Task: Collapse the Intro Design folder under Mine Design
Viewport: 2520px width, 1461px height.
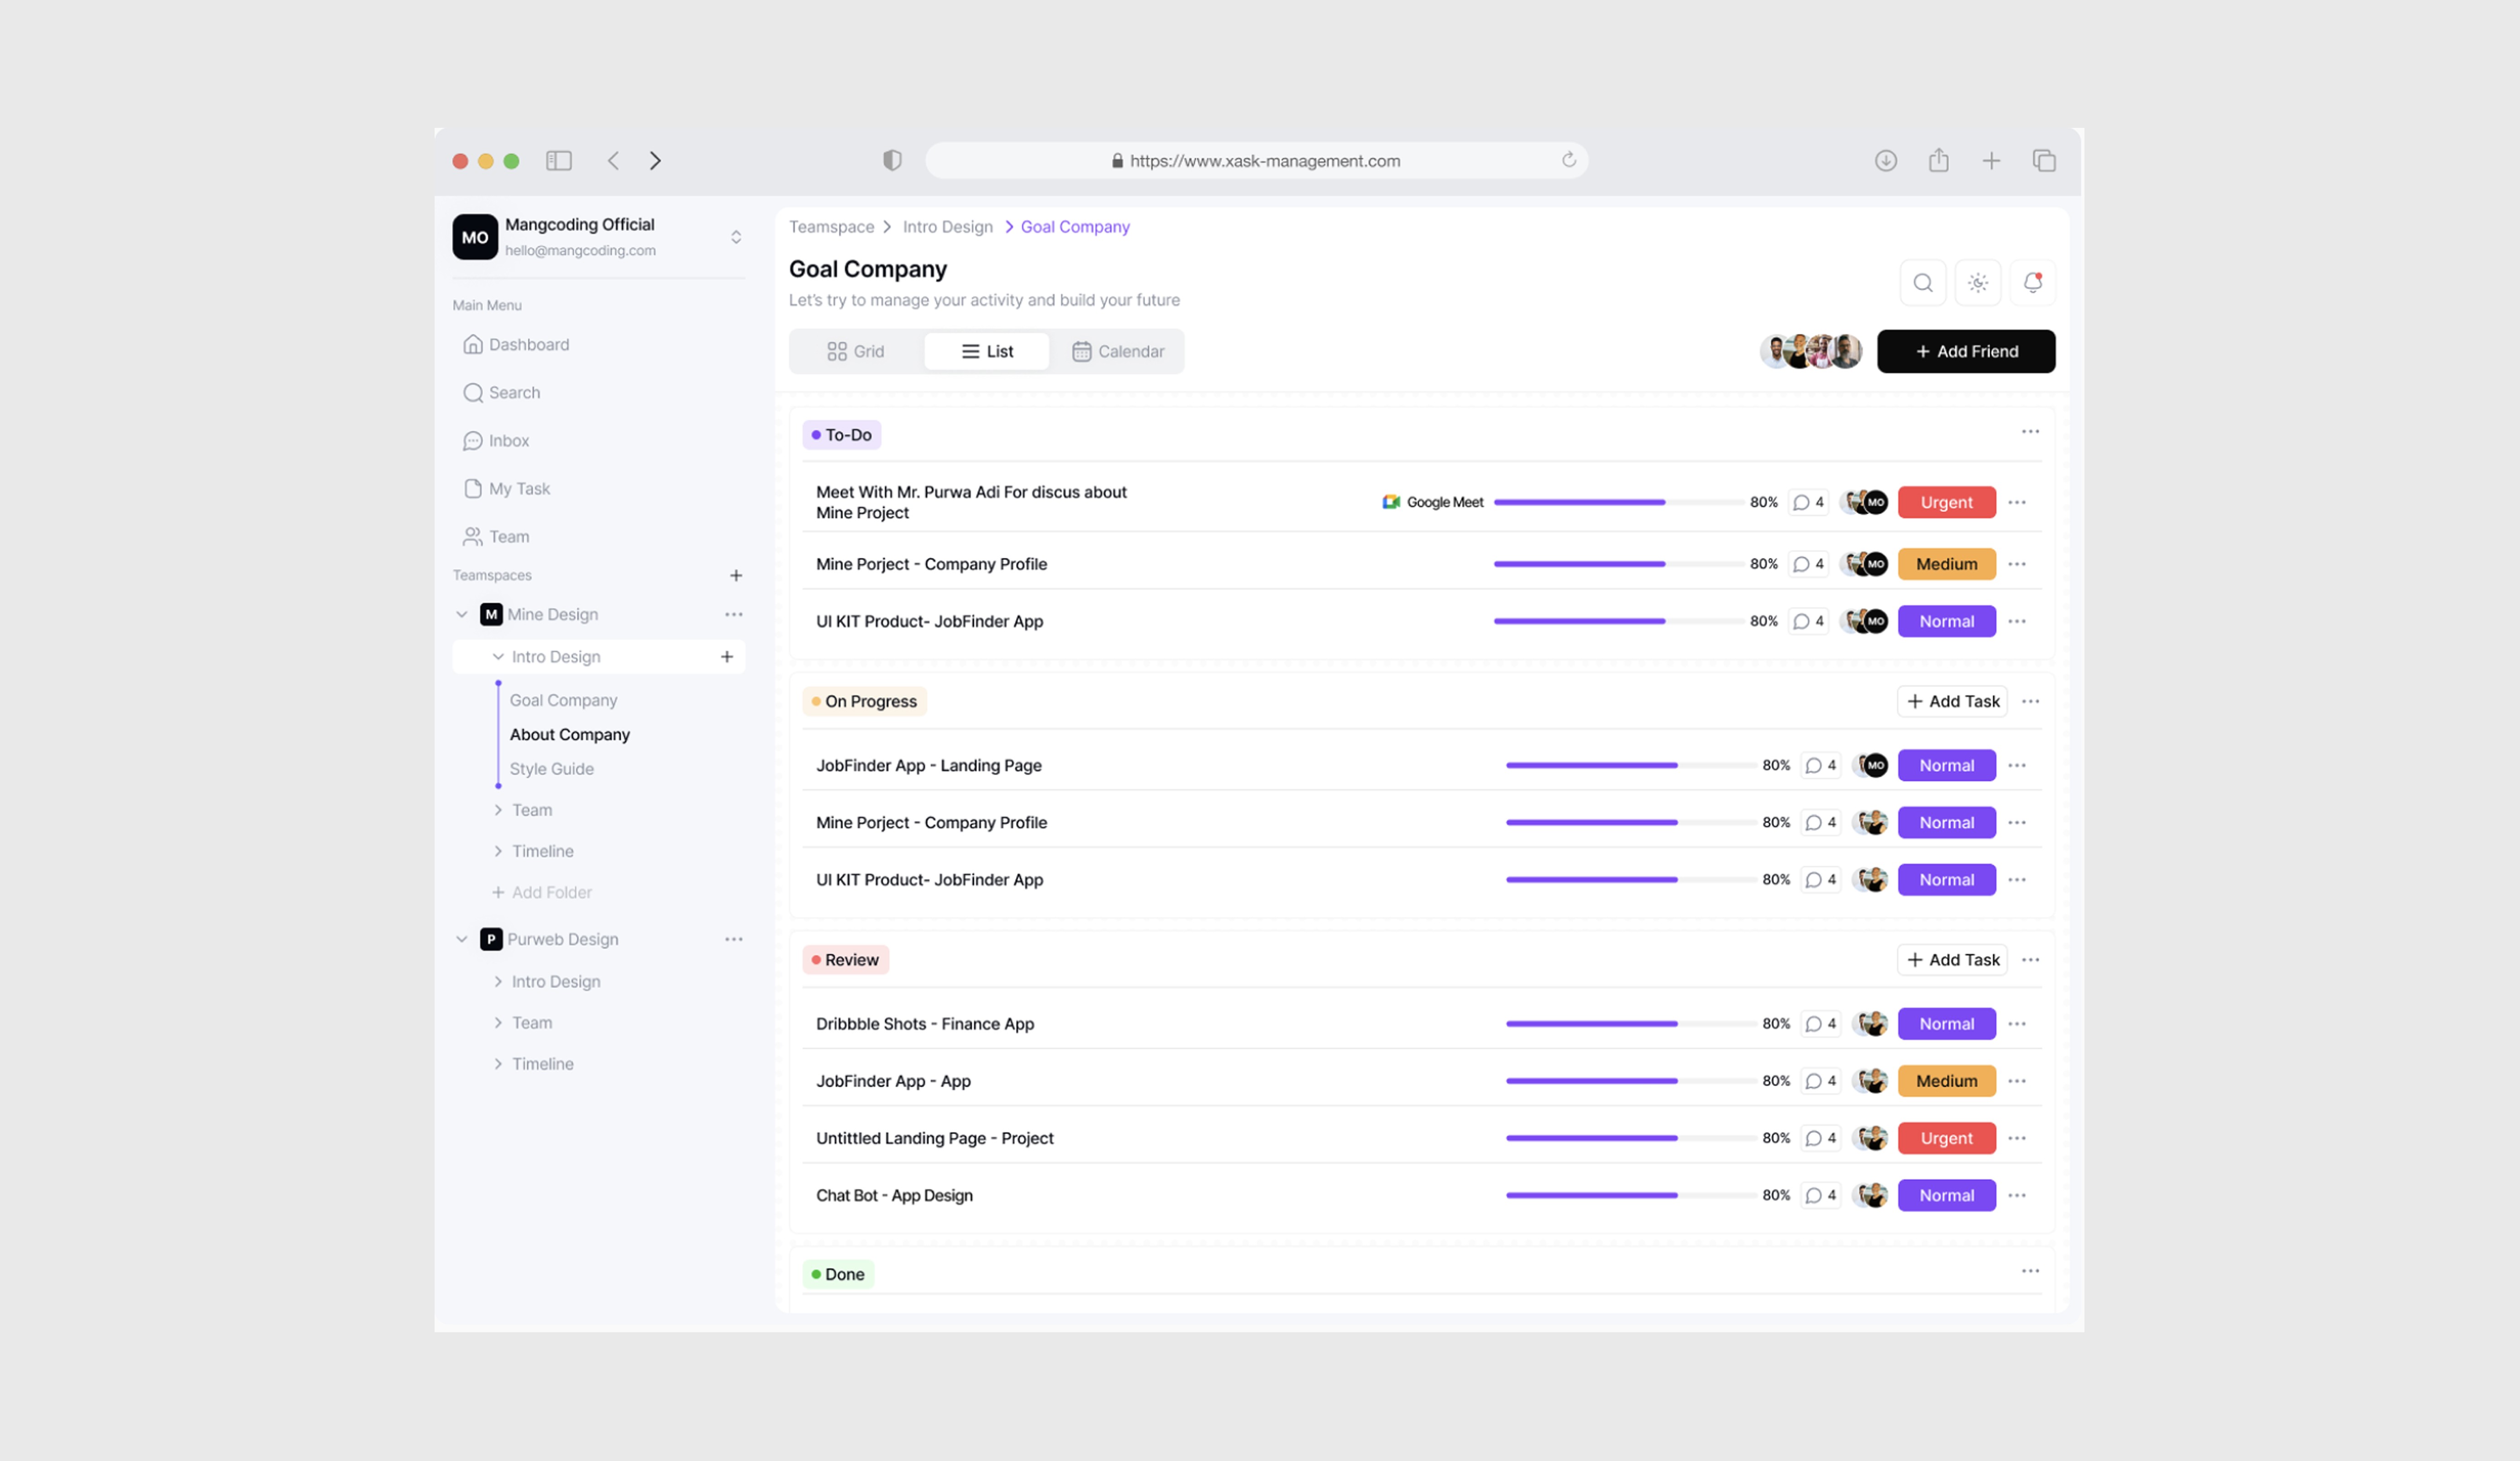Action: [498, 657]
